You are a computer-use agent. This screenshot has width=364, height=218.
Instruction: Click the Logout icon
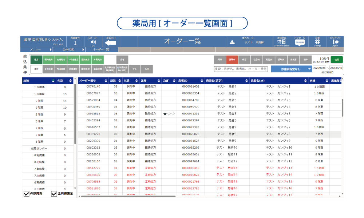pos(336,42)
